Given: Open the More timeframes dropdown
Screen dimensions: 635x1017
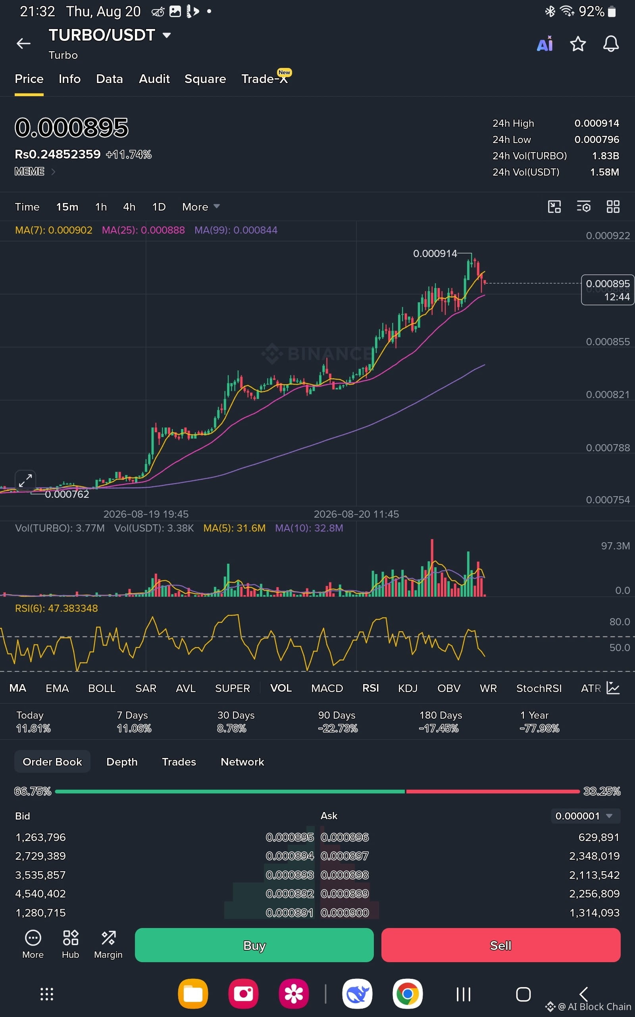Looking at the screenshot, I should 201,207.
